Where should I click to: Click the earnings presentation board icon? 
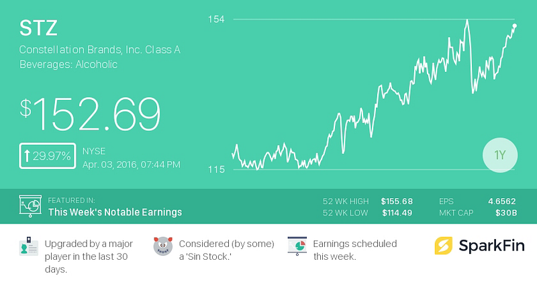[x=30, y=206]
